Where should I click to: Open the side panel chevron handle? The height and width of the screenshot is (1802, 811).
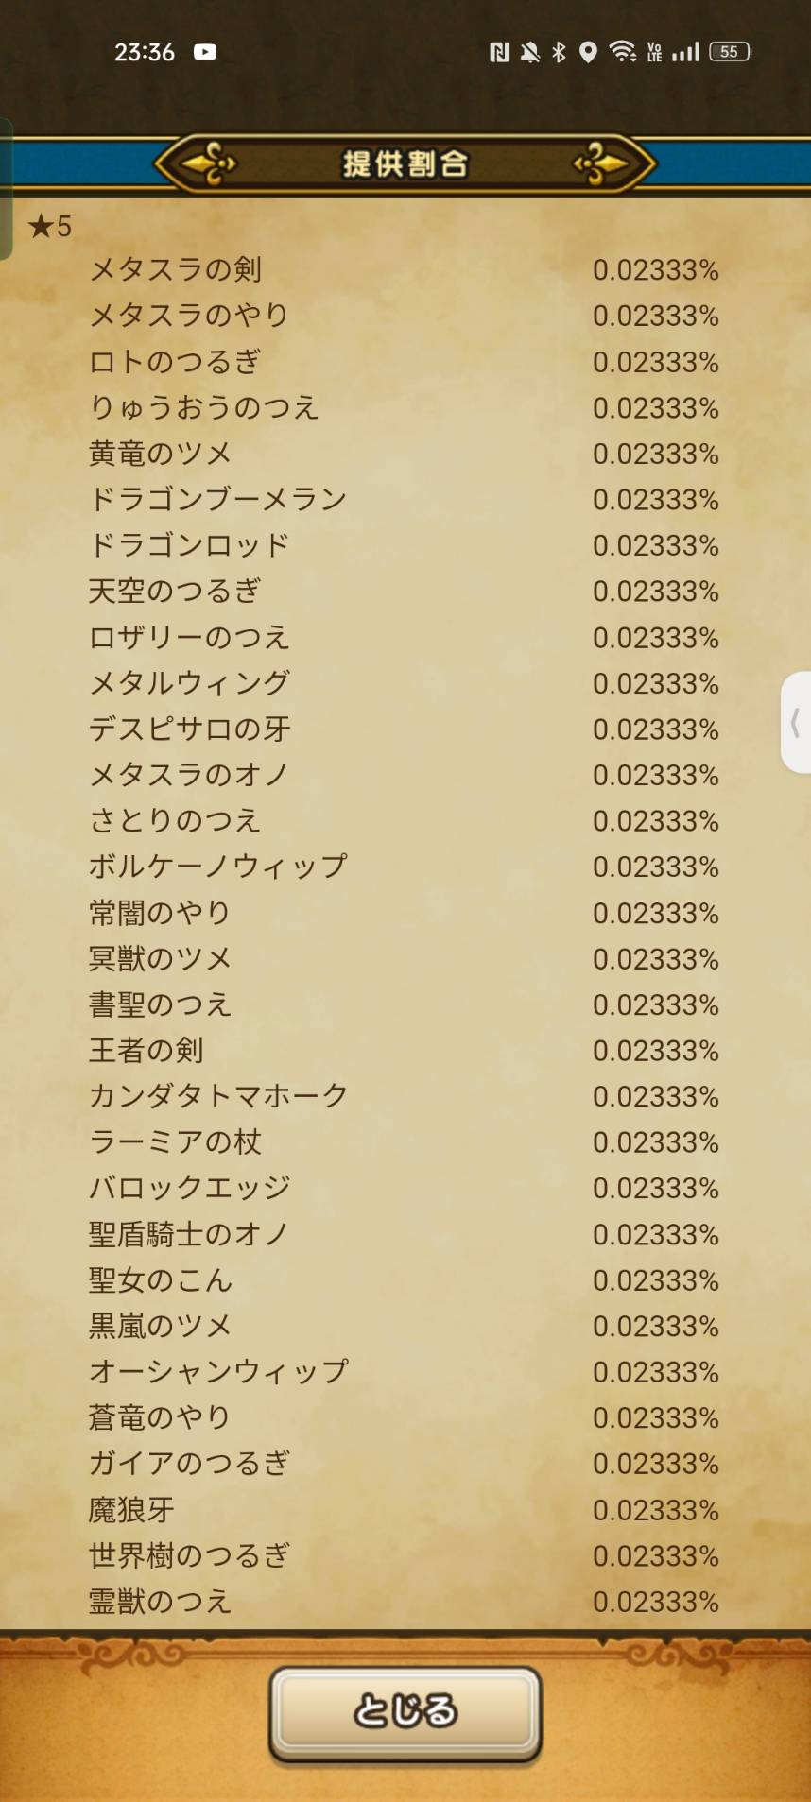[x=796, y=723]
